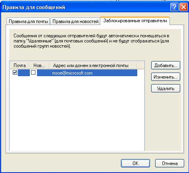Select the Заблокированные отправители tab
Screen dimensions: 189x173
[x=135, y=21]
